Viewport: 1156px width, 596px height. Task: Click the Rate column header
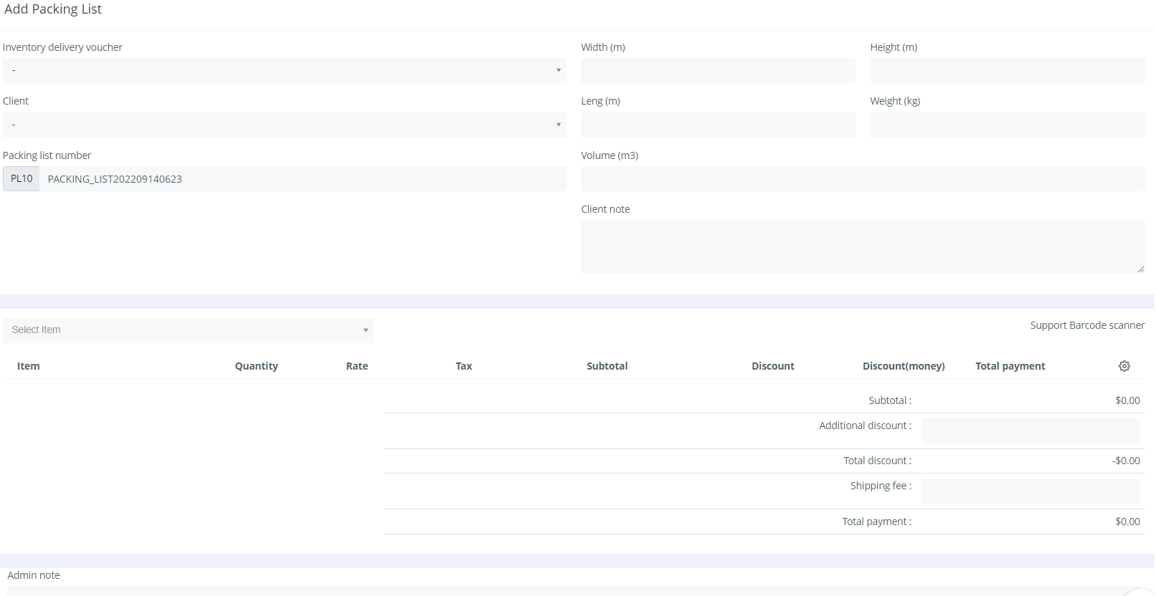click(x=357, y=366)
